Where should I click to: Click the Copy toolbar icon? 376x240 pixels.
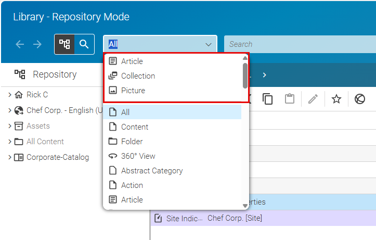(x=267, y=99)
